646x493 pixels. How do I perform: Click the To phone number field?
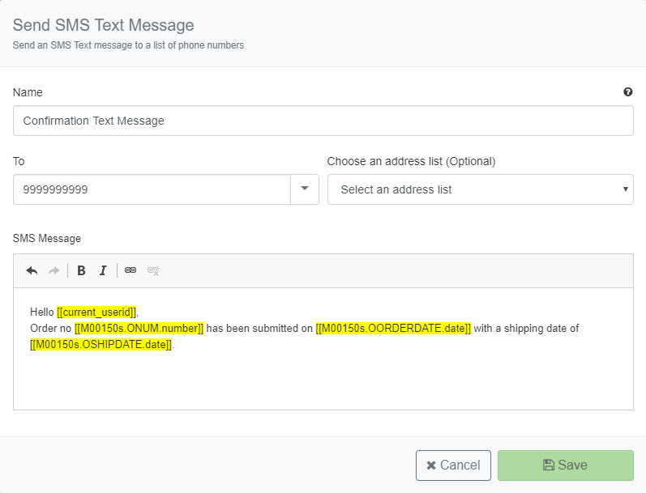pos(152,189)
